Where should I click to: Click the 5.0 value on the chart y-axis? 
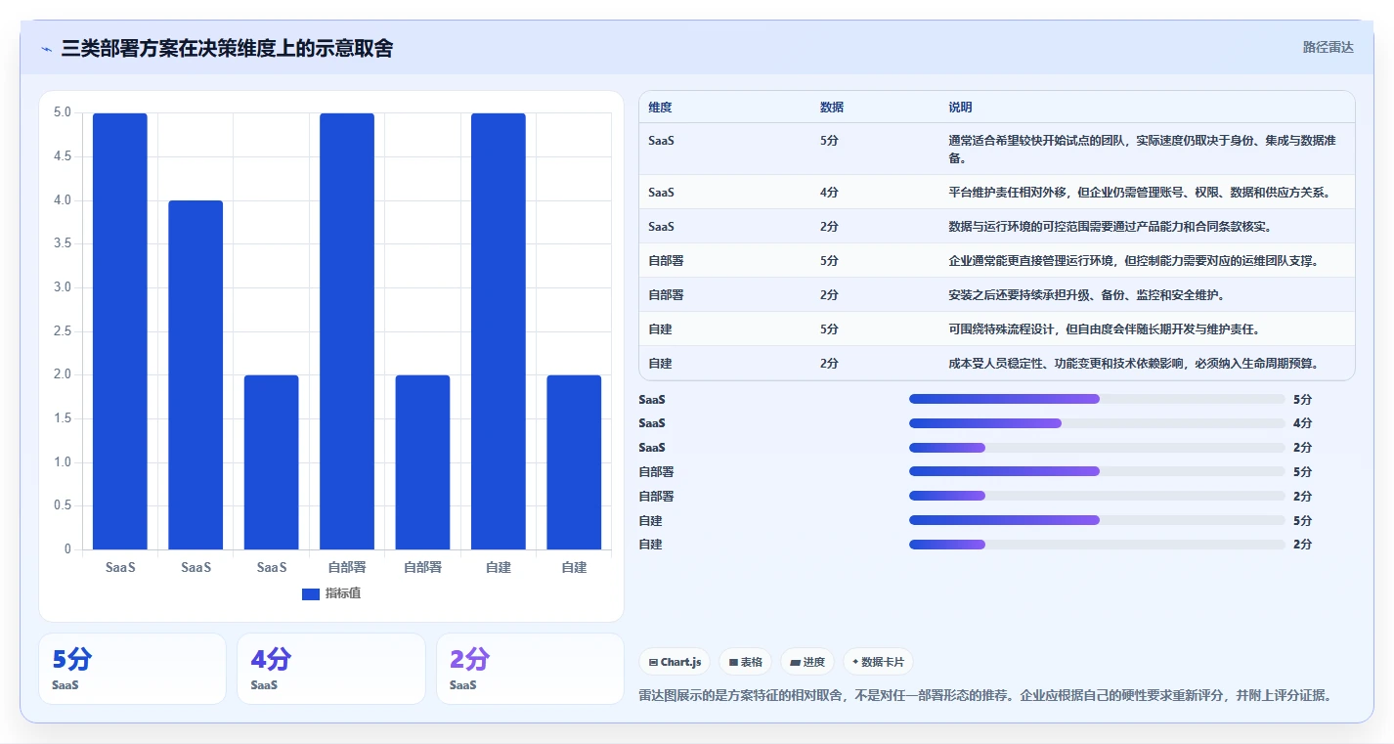62,112
